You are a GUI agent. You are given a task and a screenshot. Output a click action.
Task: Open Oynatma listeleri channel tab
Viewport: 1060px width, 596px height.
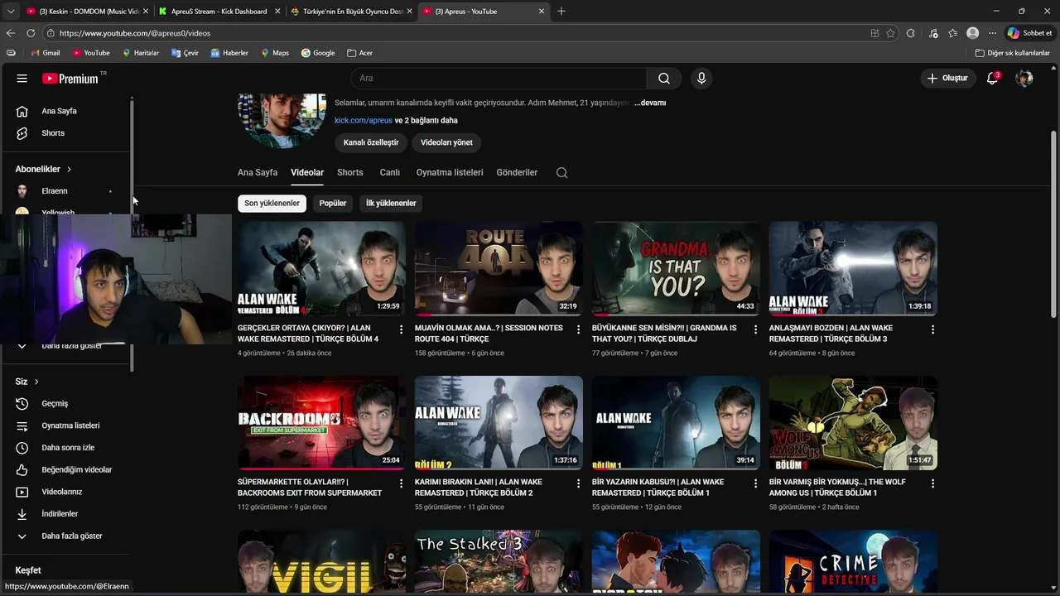[450, 173]
